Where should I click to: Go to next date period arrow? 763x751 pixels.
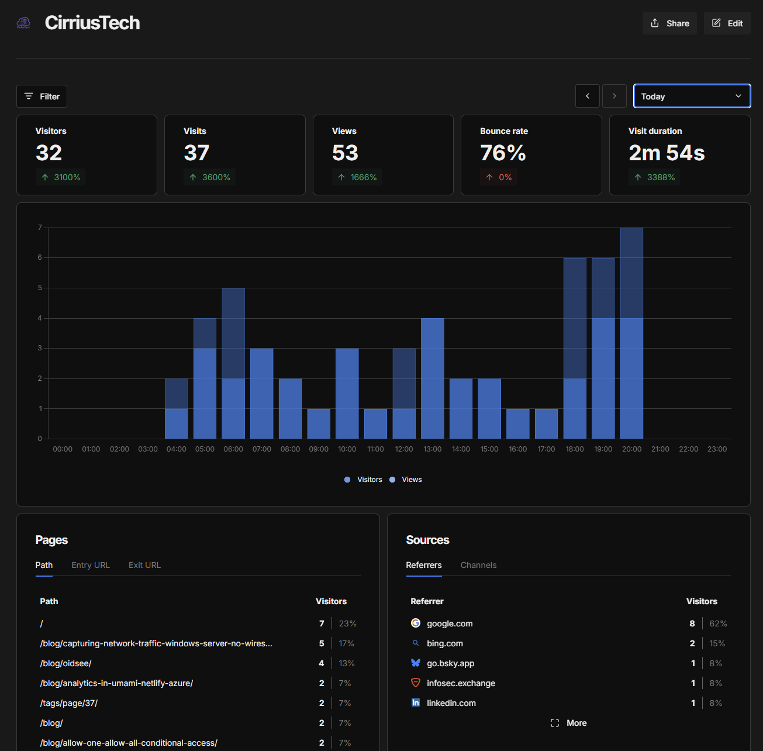pos(614,96)
